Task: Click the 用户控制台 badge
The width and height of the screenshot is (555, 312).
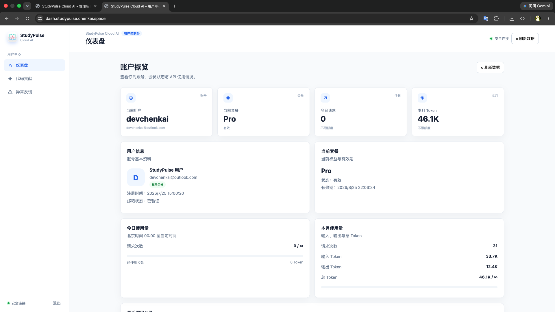Action: 132,34
